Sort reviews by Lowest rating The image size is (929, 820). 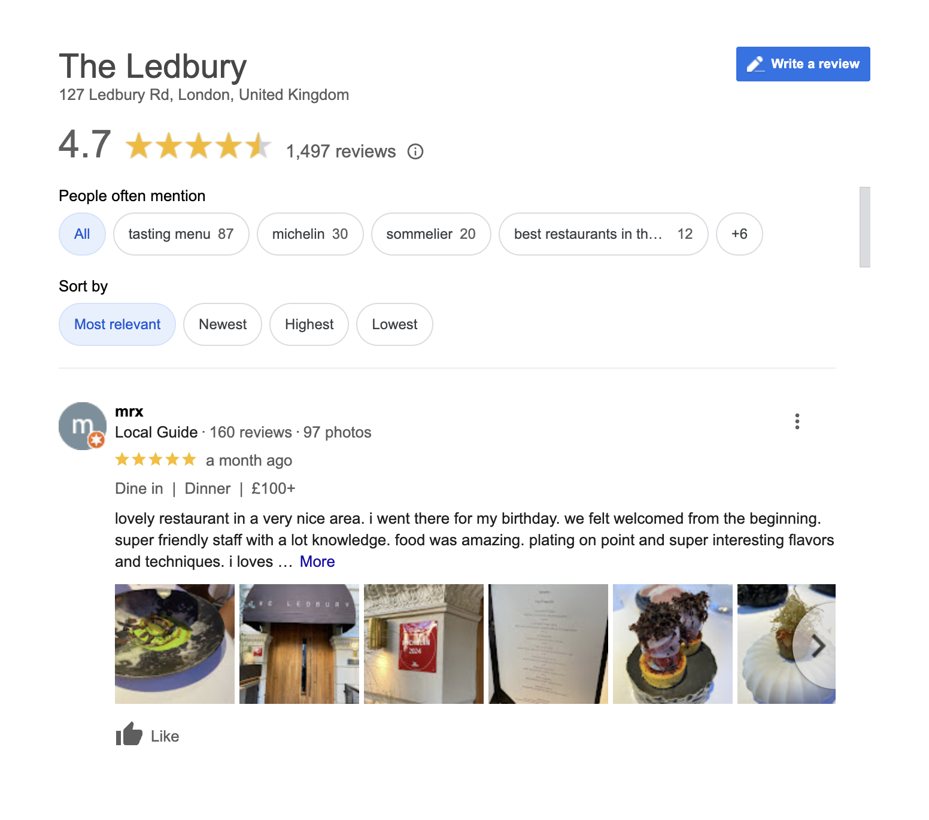pyautogui.click(x=394, y=324)
